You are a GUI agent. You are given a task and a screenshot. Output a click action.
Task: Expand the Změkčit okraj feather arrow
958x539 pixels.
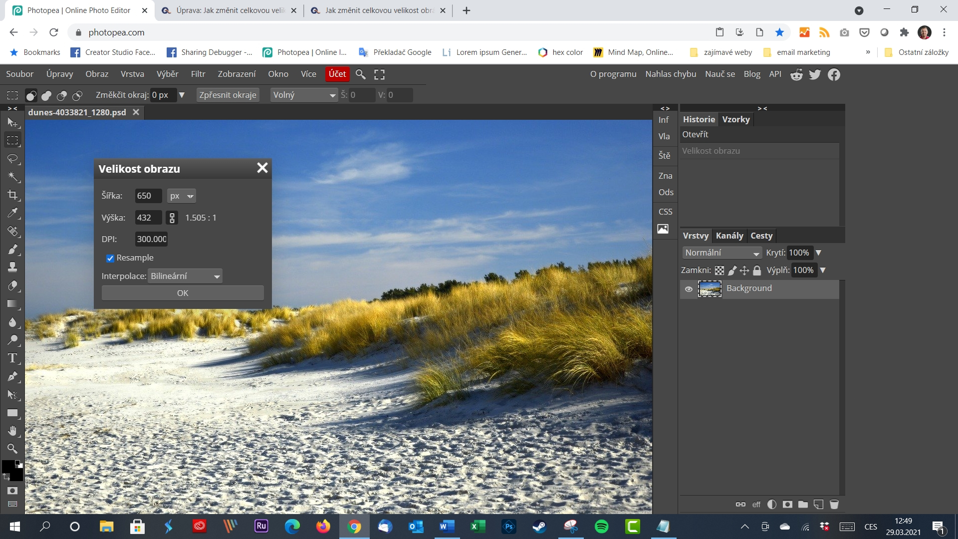coord(182,95)
